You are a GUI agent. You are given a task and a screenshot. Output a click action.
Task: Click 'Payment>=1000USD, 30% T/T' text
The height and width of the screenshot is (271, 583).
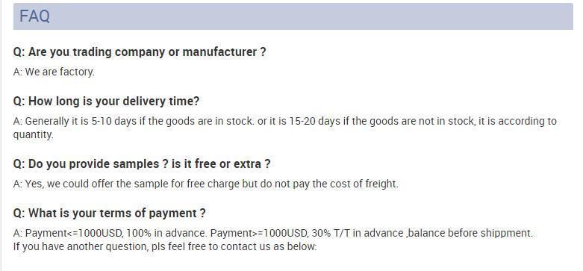click(281, 234)
